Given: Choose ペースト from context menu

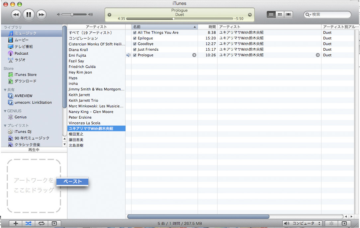Looking at the screenshot, I should (x=72, y=182).
